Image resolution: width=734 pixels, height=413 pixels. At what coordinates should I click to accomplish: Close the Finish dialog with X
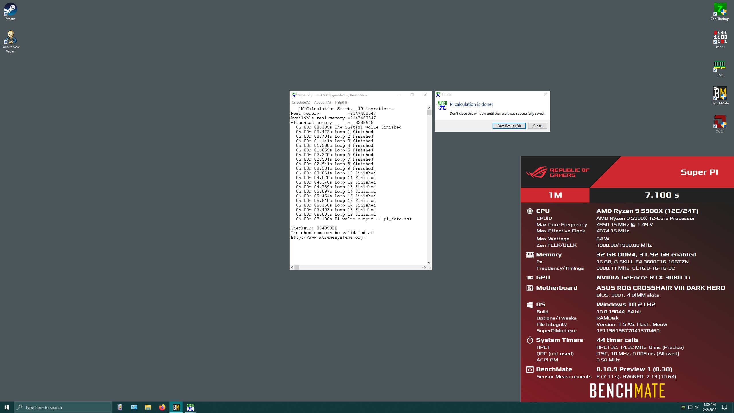(x=546, y=94)
